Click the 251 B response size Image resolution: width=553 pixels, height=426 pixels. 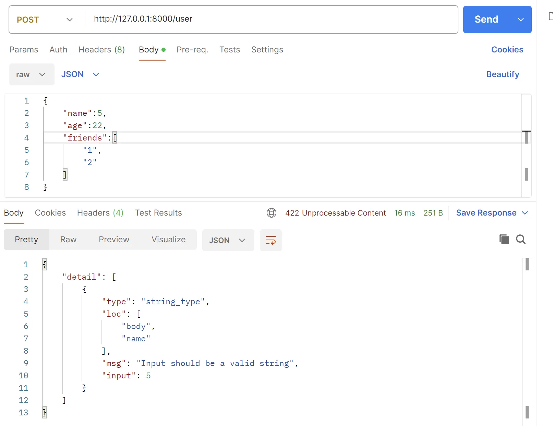click(x=433, y=213)
